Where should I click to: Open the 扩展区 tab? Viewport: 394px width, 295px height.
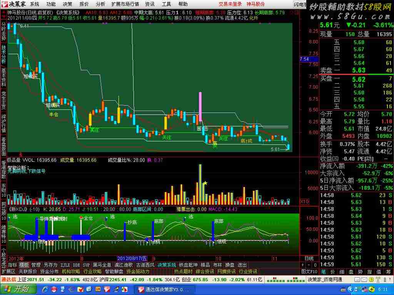click(x=8, y=272)
